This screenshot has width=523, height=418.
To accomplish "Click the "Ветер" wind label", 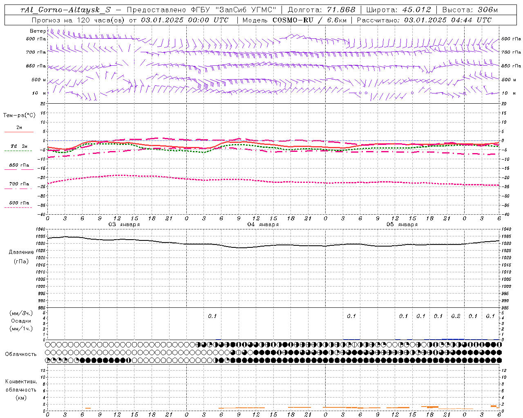I will [38, 31].
